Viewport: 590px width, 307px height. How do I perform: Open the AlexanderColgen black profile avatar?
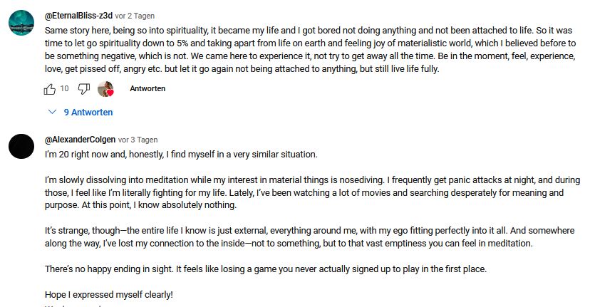(22, 146)
